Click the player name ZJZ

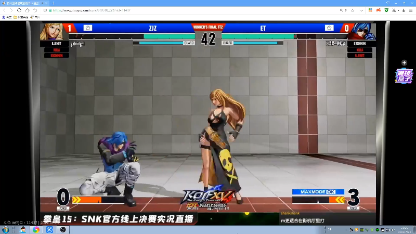pos(153,28)
